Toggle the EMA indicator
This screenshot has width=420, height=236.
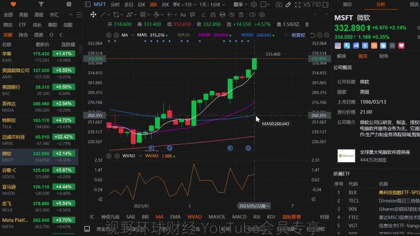pyautogui.click(x=175, y=217)
